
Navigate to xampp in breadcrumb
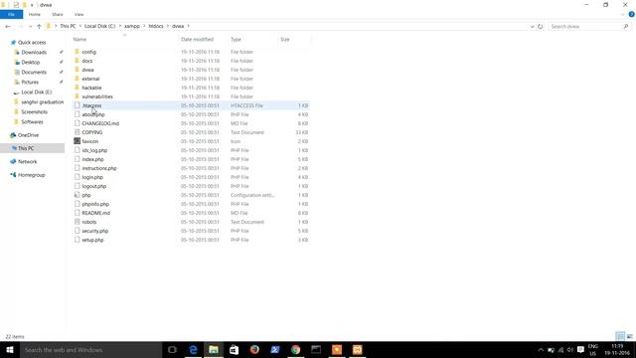coord(132,26)
